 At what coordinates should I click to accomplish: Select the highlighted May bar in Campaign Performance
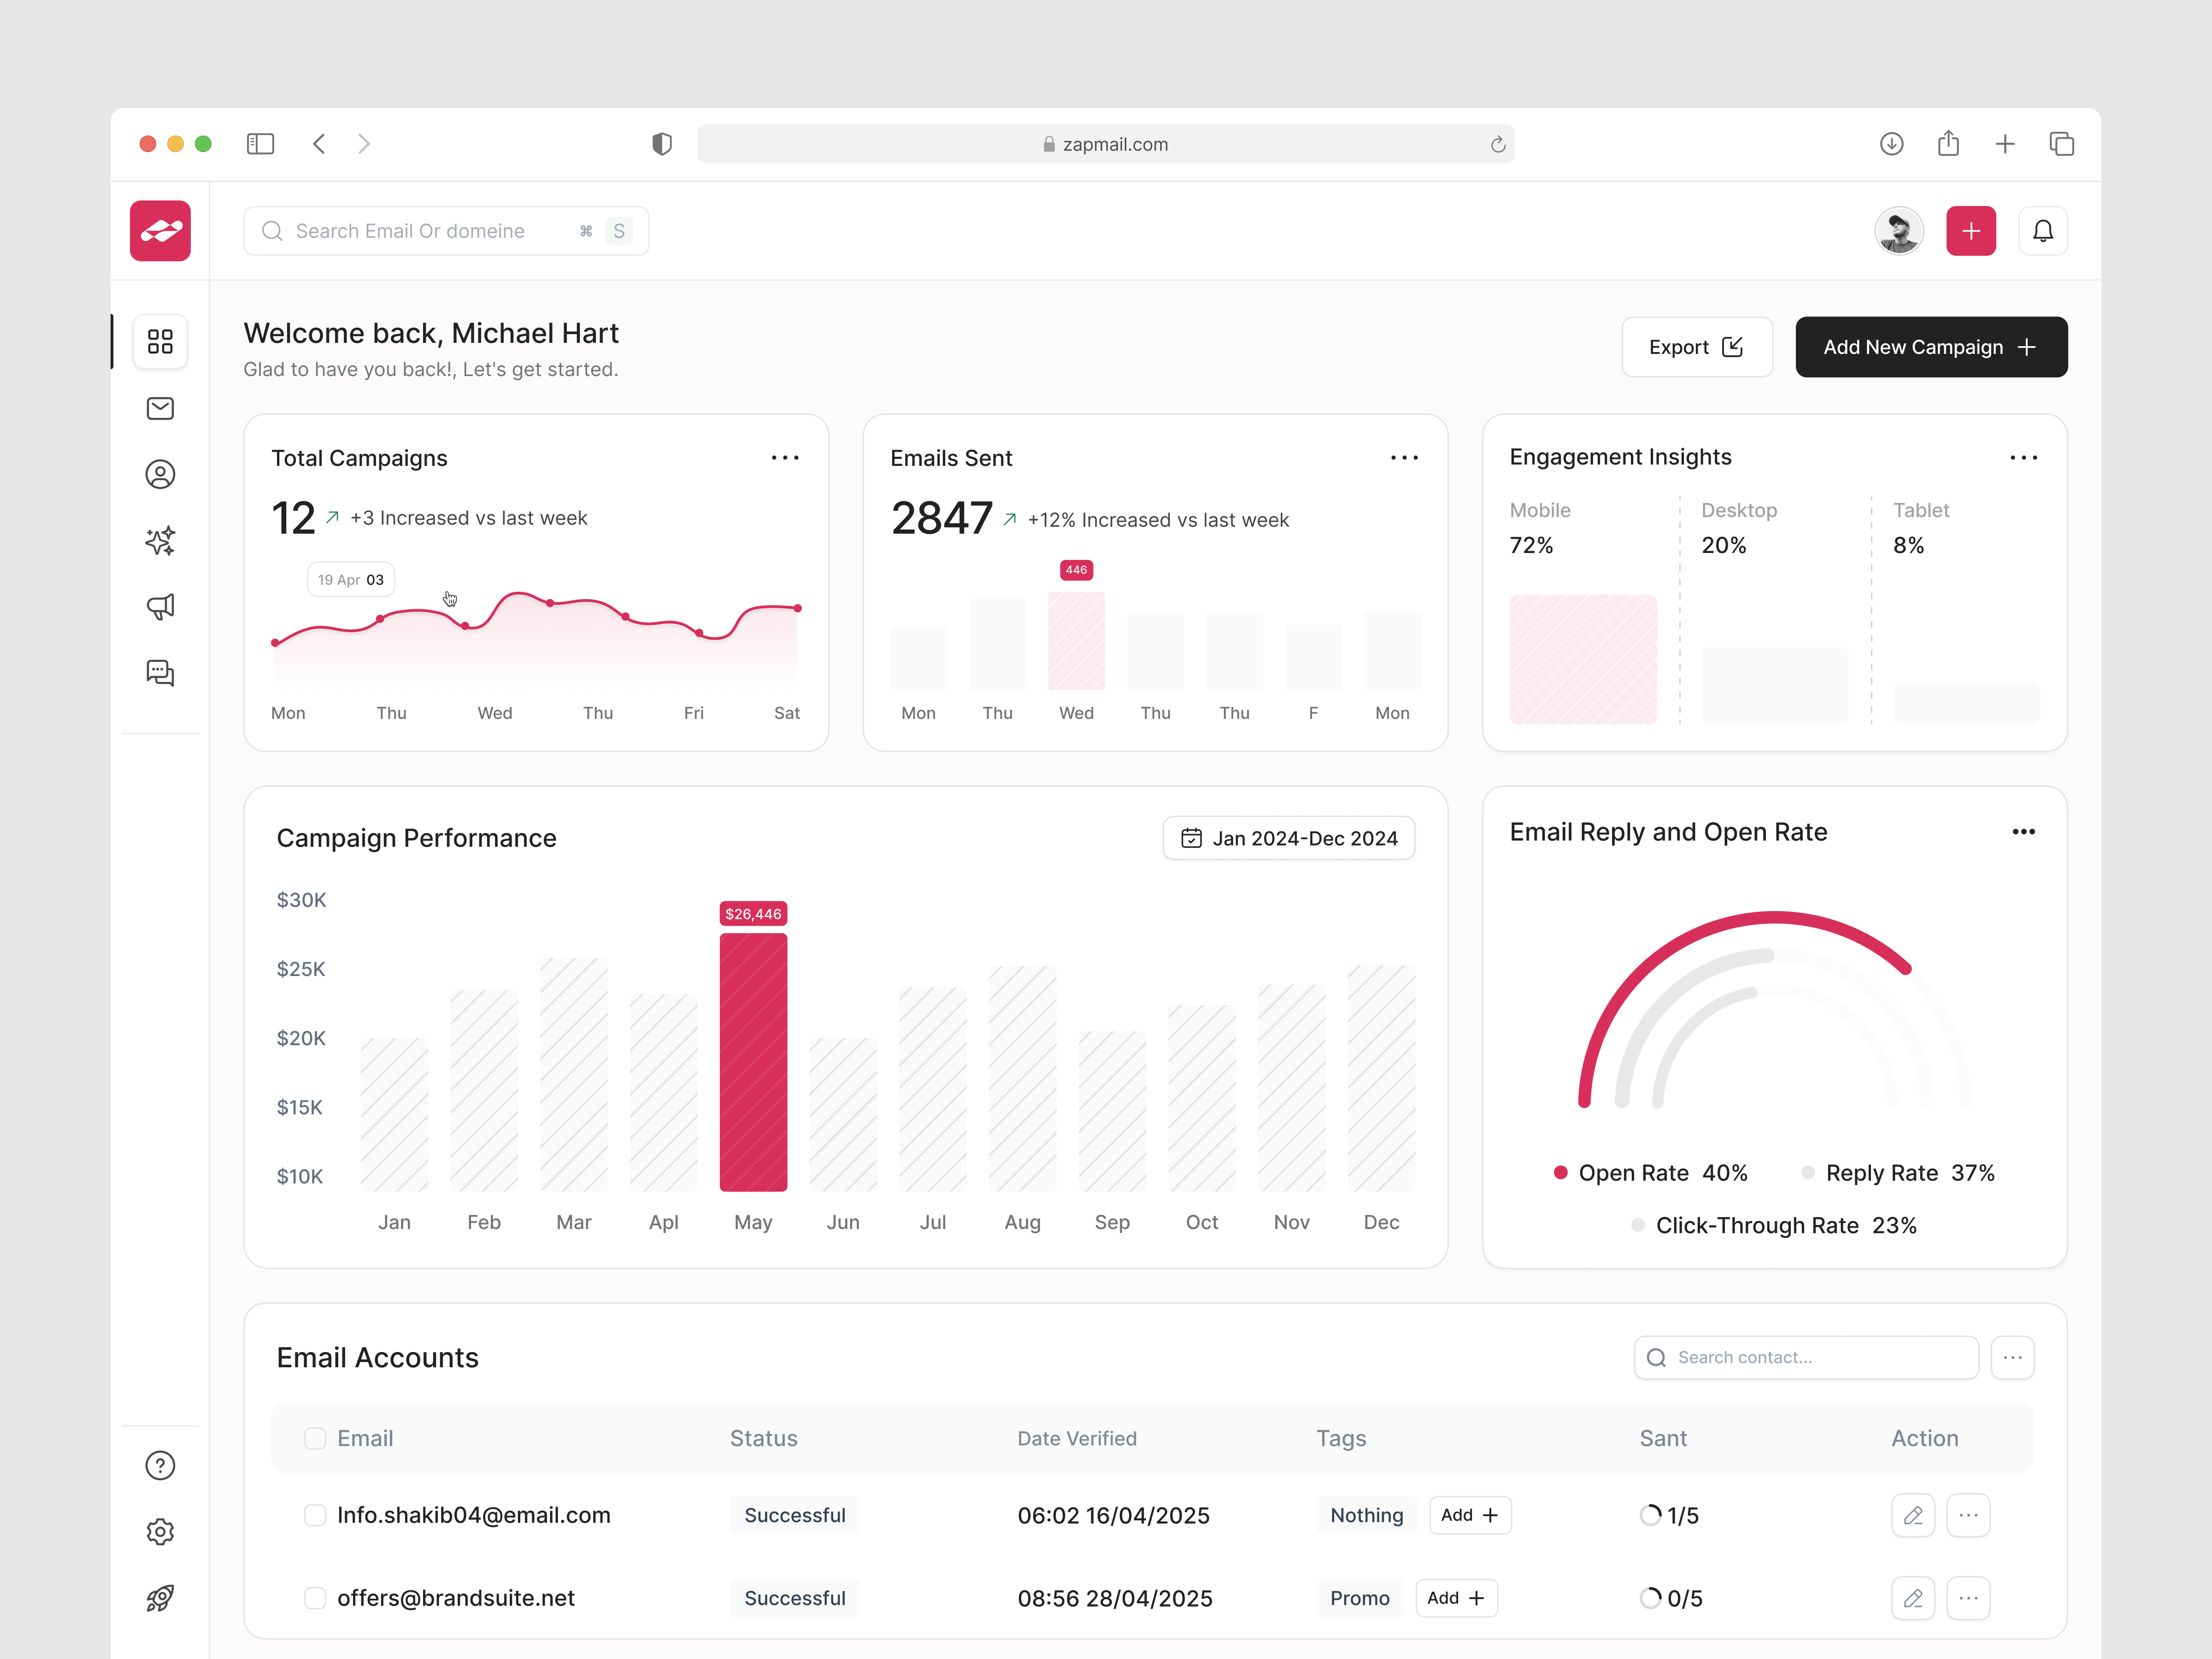tap(753, 1062)
